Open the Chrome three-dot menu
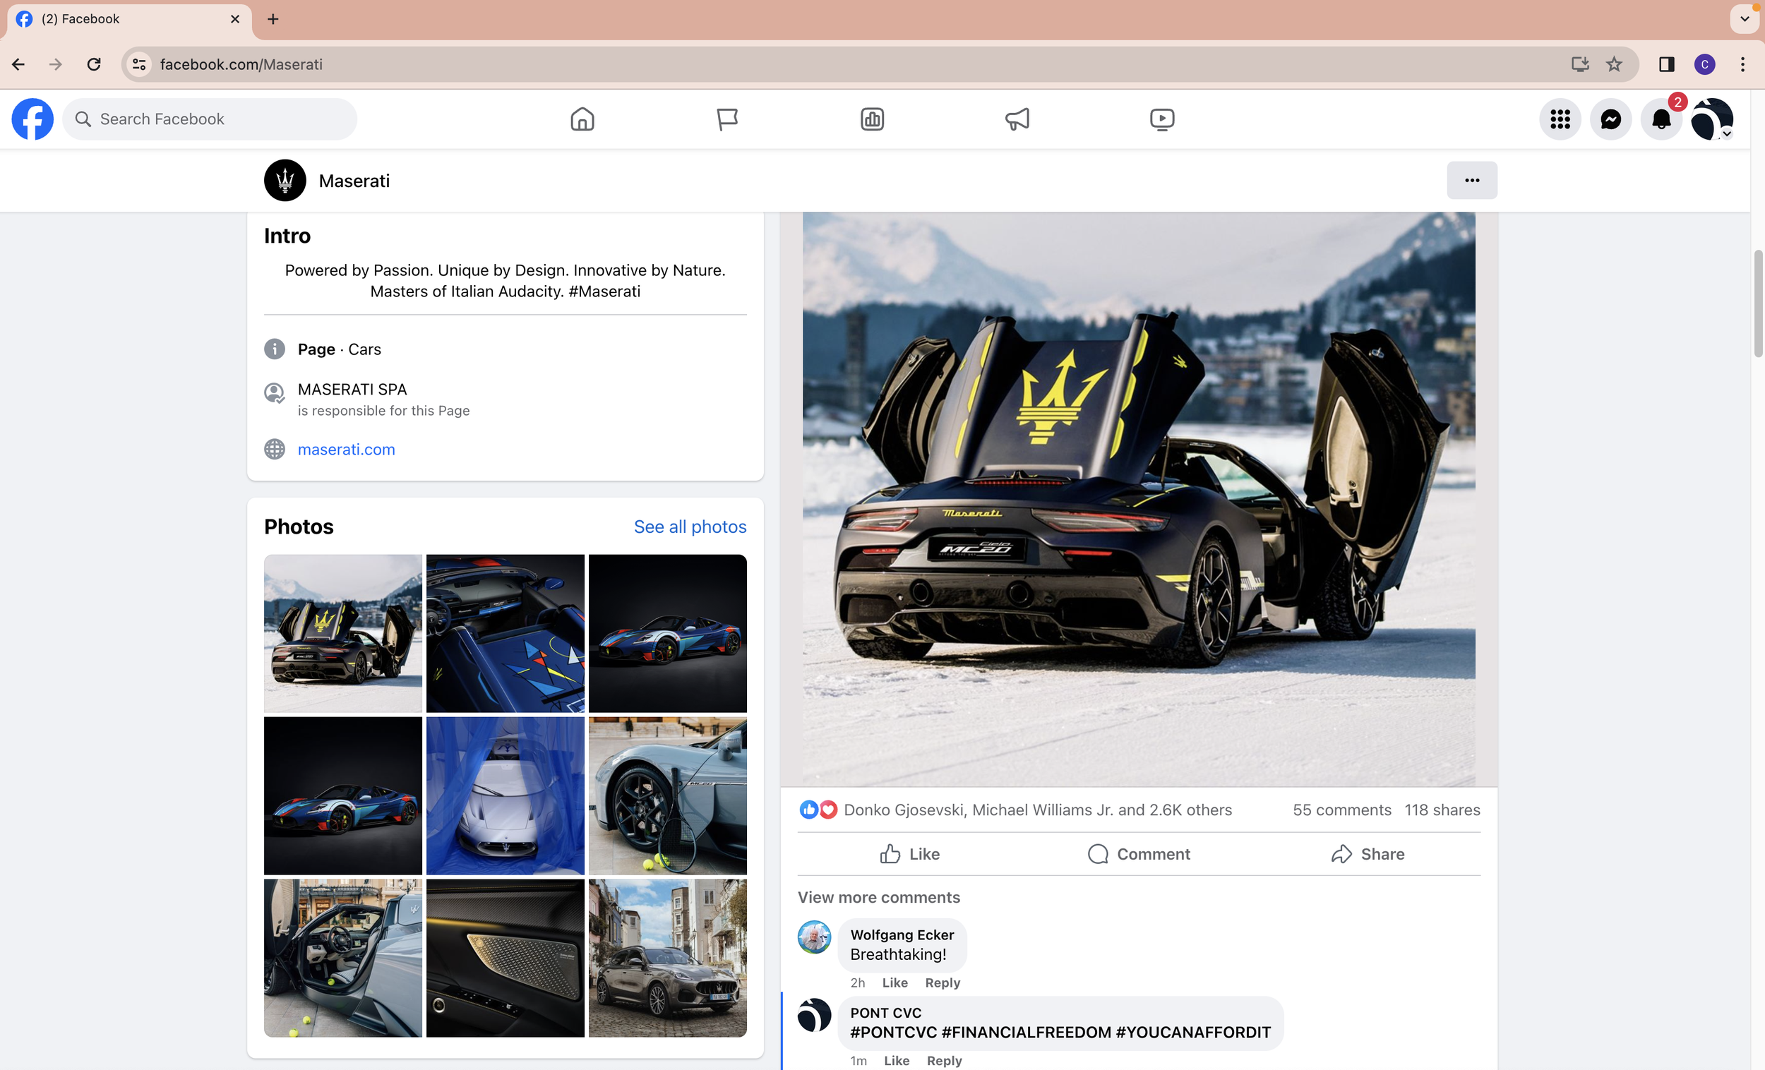 point(1743,64)
